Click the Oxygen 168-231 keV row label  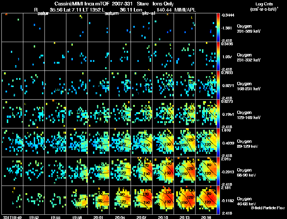[x=249, y=86]
